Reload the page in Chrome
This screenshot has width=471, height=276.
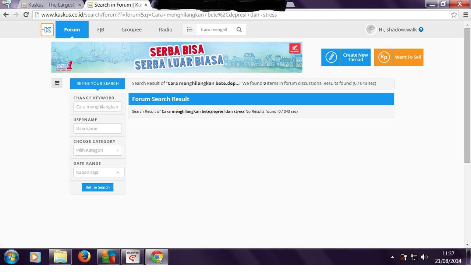(x=26, y=15)
